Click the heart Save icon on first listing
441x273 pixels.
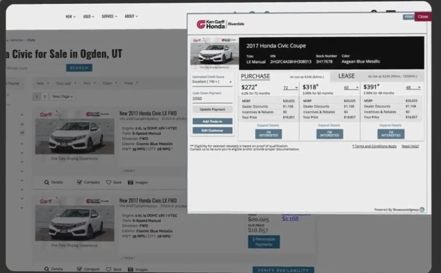coord(108,182)
